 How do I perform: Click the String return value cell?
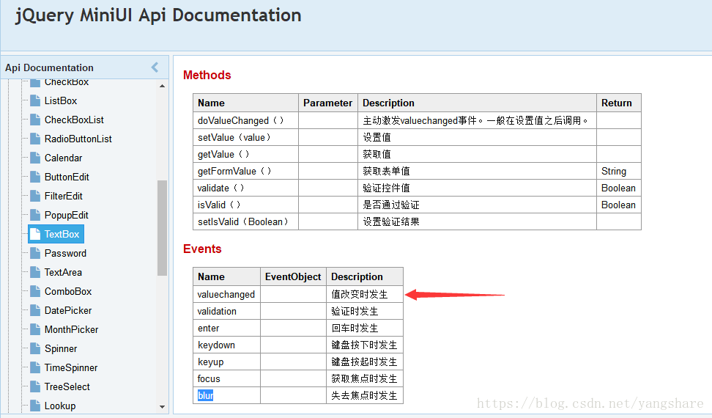[619, 171]
